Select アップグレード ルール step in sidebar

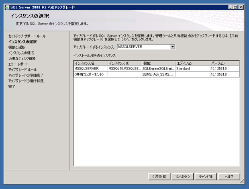click(x=22, y=70)
